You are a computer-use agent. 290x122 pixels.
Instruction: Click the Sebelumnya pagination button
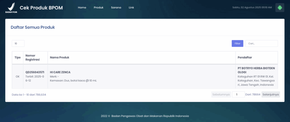pos(221,95)
